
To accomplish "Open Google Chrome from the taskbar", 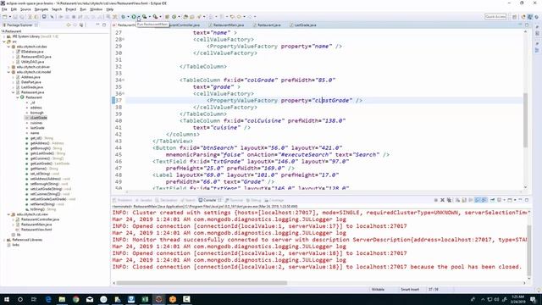I will click(75, 299).
